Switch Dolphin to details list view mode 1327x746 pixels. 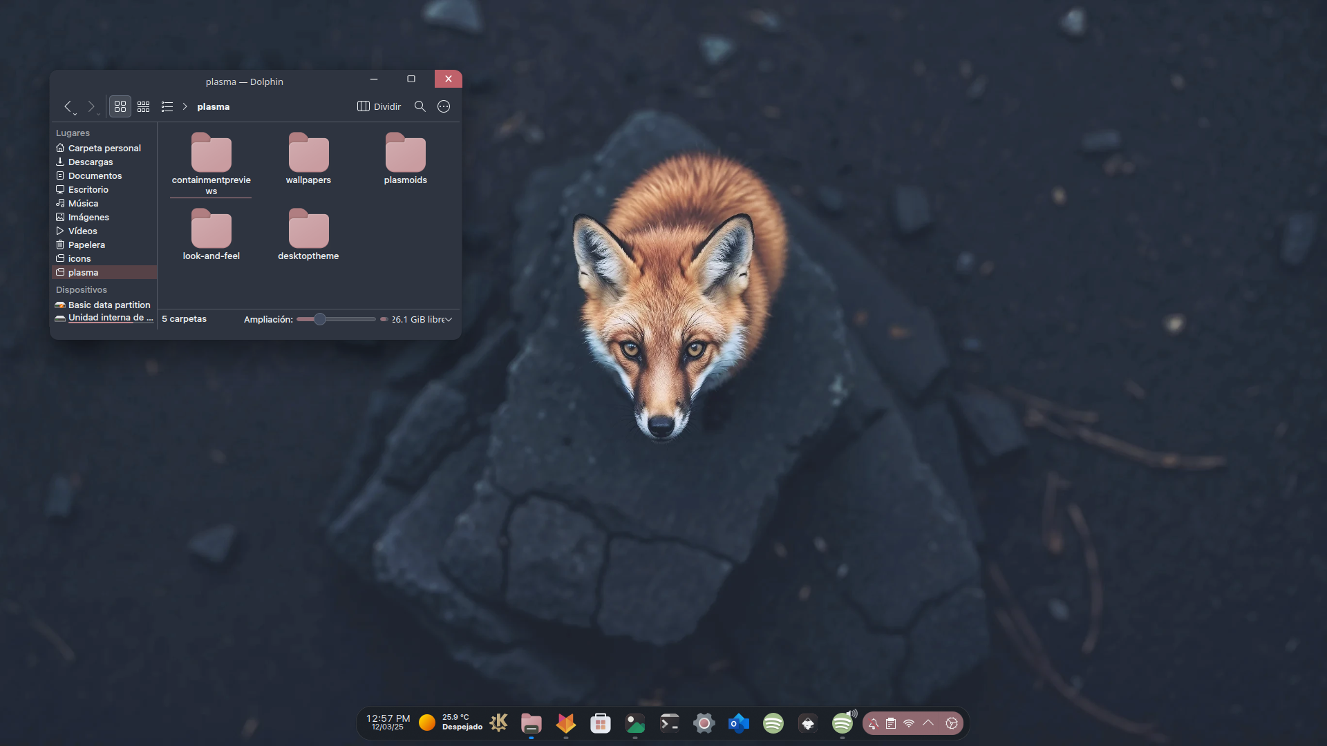[167, 106]
